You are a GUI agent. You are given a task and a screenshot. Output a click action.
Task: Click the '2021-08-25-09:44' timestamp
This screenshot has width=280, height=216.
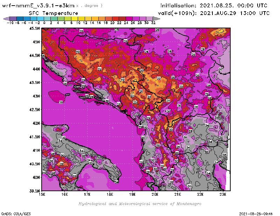[256, 214]
